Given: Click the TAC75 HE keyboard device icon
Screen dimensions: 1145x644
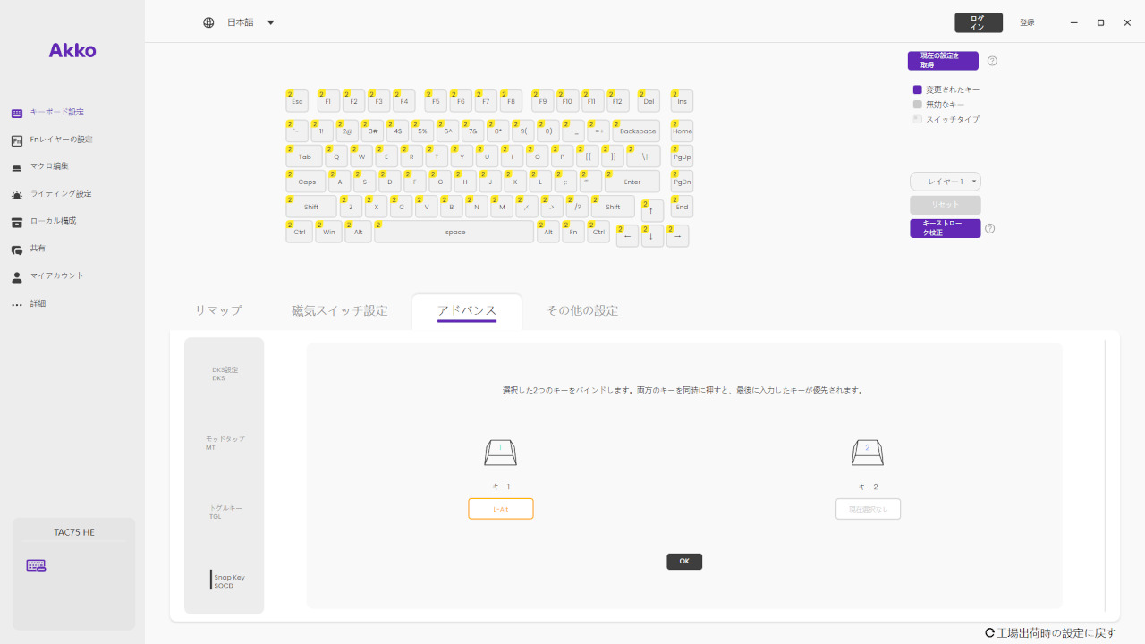Looking at the screenshot, I should click(x=36, y=565).
